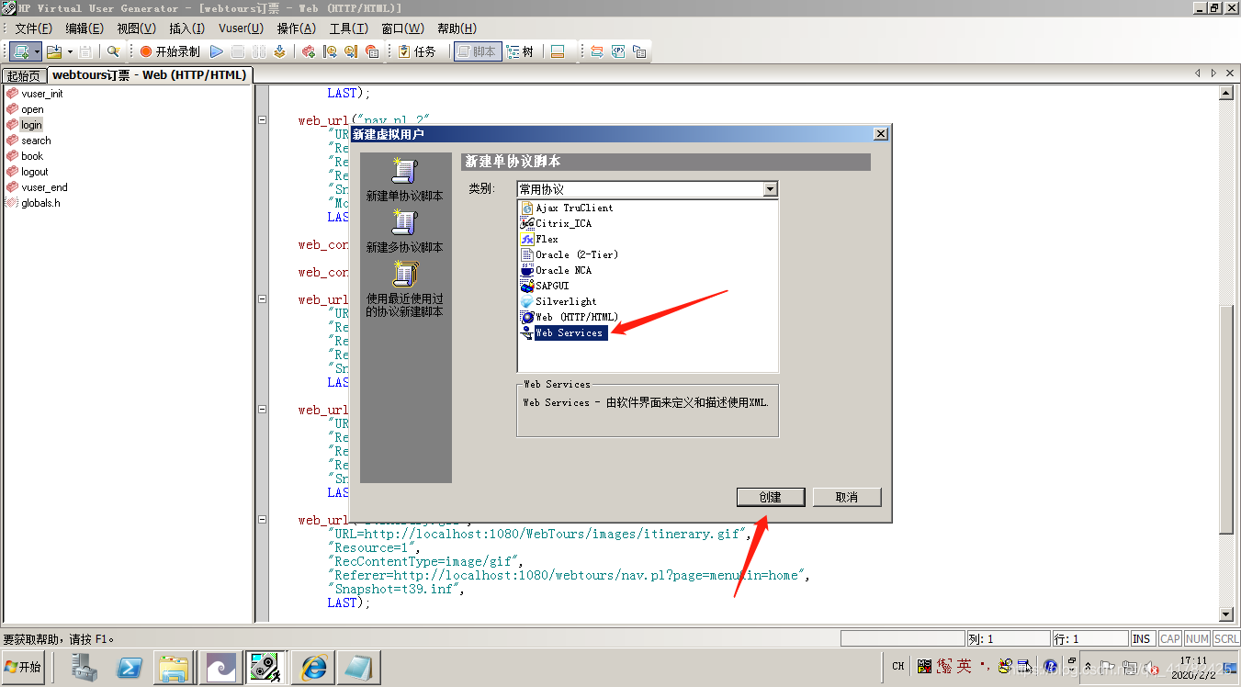
Task: Open the 插入(I) menu
Action: point(186,28)
